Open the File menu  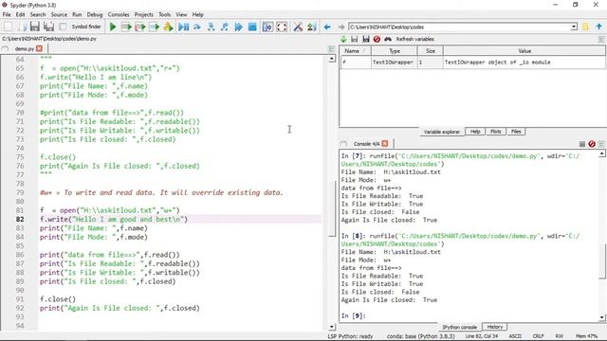[x=7, y=14]
